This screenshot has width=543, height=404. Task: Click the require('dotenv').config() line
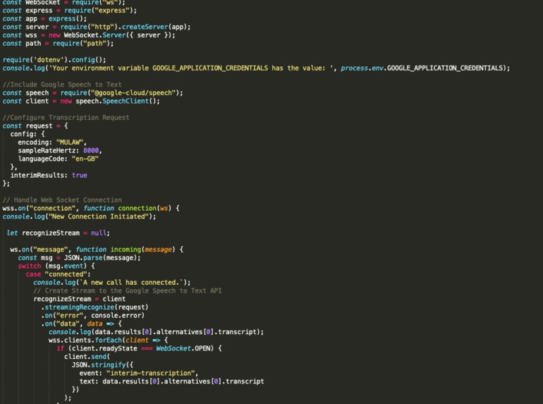54,60
